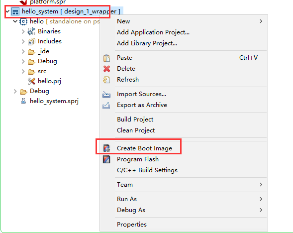Click the Program Flash icon
The width and height of the screenshot is (293, 233).
106,159
